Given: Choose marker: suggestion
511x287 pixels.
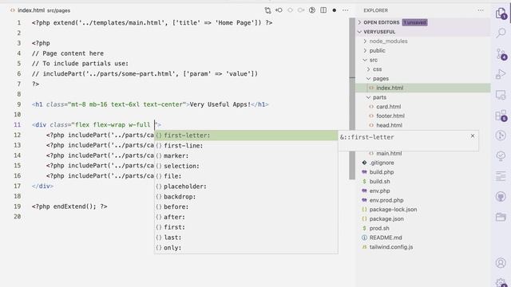Looking at the screenshot, I should click(x=246, y=156).
